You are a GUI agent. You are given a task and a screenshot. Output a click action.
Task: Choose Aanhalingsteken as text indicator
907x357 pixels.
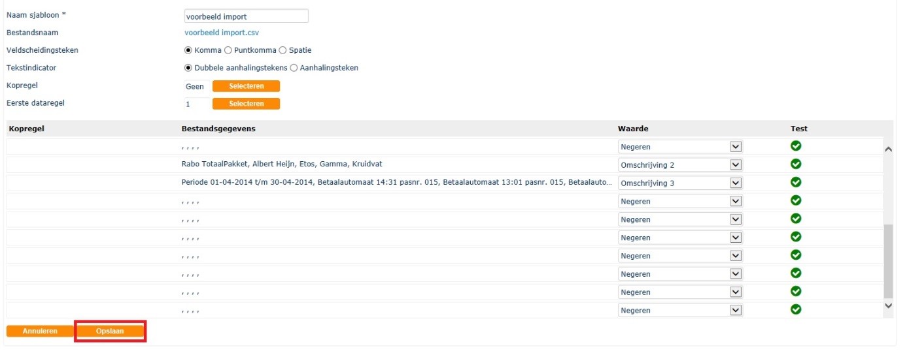(x=294, y=68)
